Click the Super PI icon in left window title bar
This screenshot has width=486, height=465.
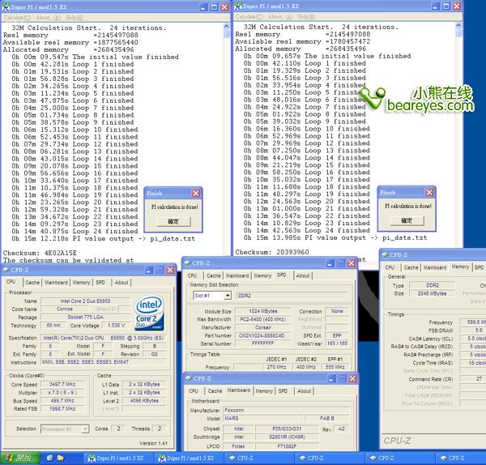(6, 6)
